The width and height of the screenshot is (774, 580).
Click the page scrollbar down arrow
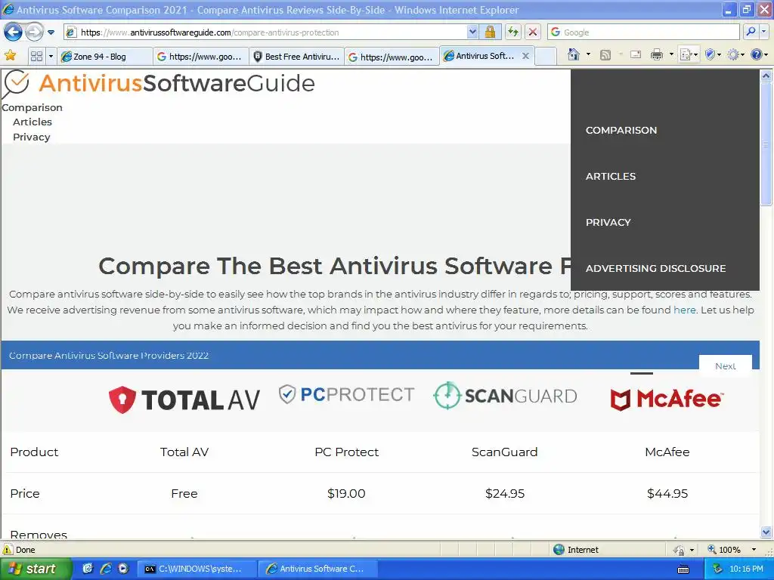[766, 532]
